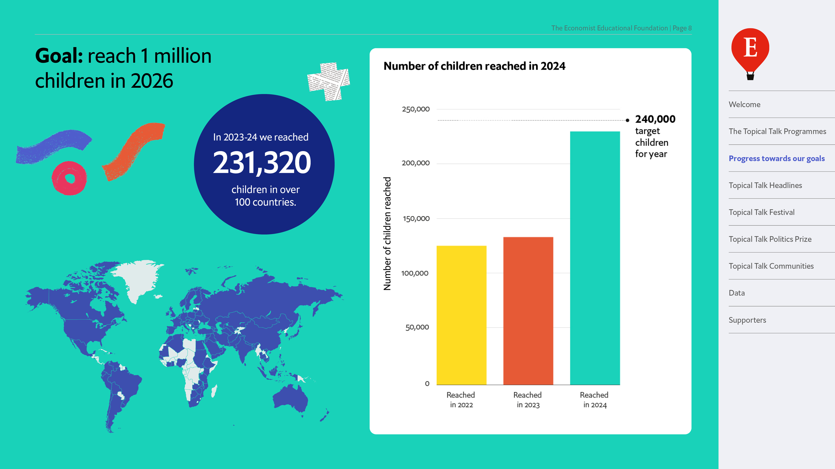Screen dimensions: 835x469
Task: Click the chart title 'Number of children reached in 2024'
Action: pyautogui.click(x=474, y=66)
